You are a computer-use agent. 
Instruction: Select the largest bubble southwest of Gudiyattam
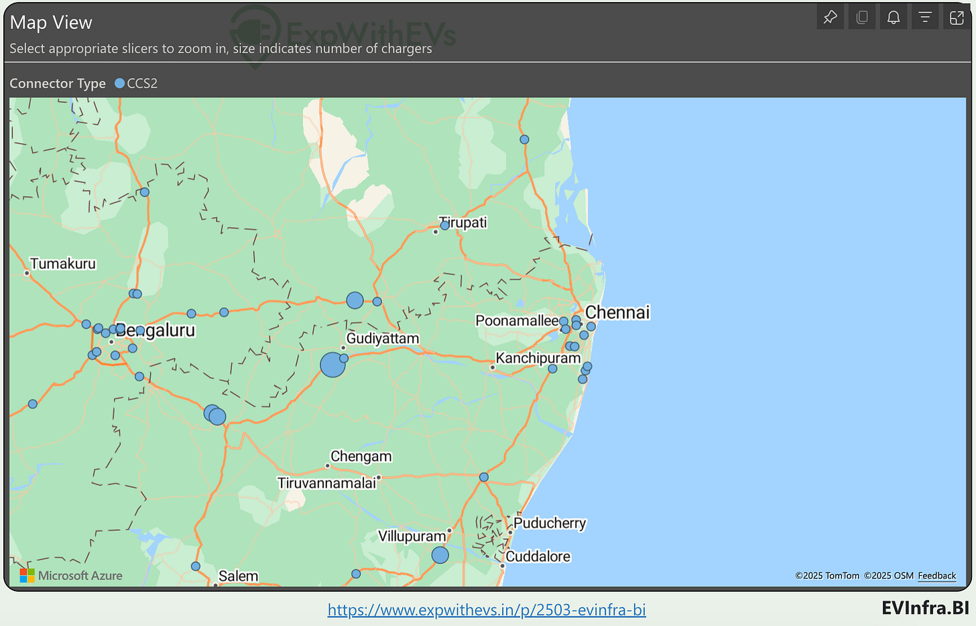coord(332,365)
